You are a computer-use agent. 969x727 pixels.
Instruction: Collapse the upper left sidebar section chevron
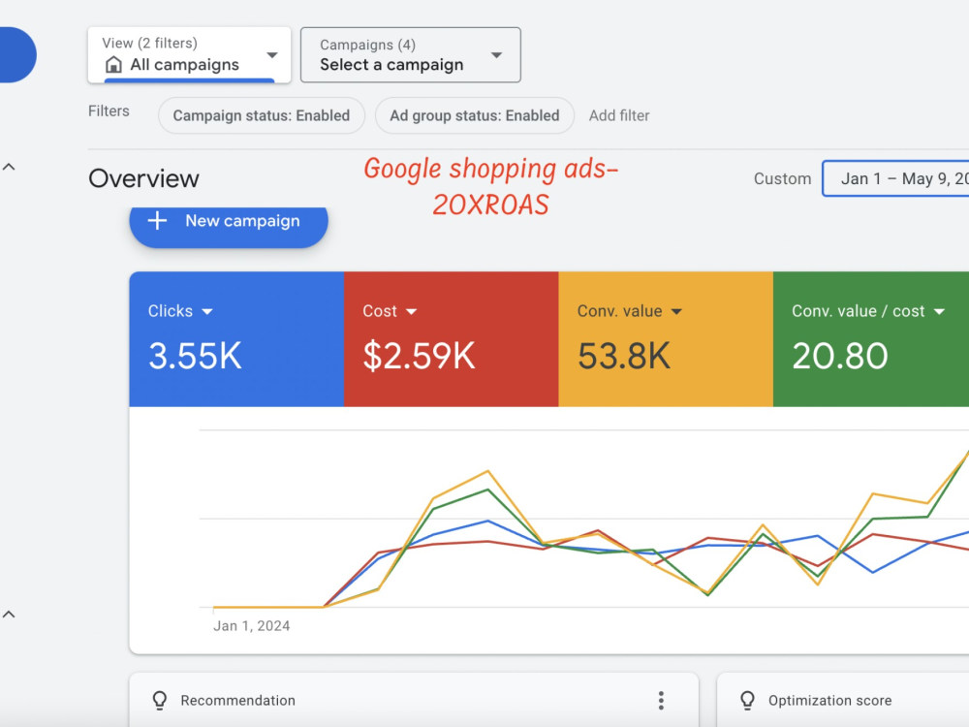(x=9, y=167)
